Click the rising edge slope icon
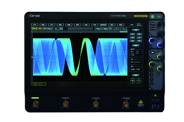 click(118, 29)
